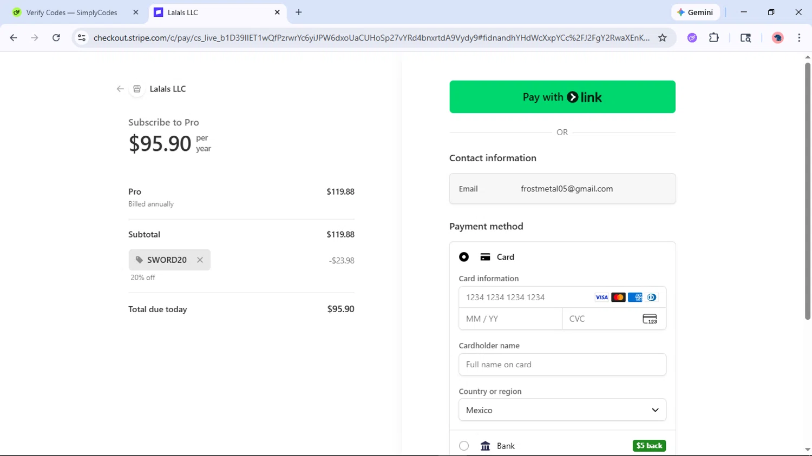
Task: Open the side panel search icon
Action: pos(745,38)
